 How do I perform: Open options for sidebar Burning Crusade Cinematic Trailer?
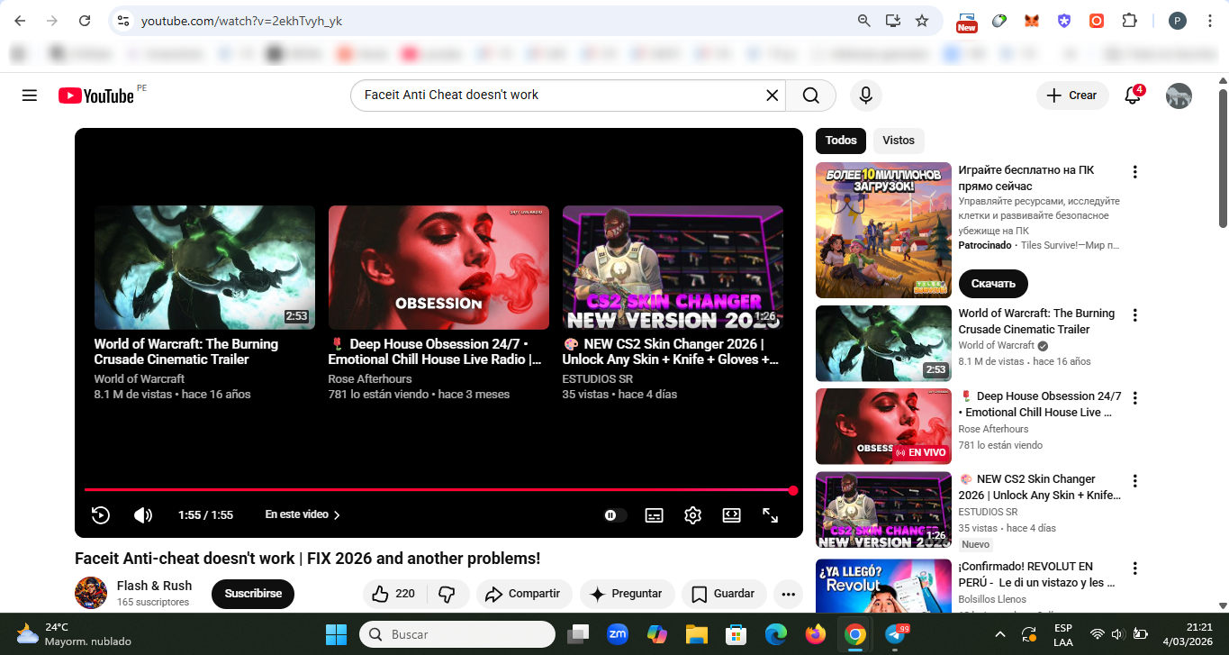(1135, 315)
